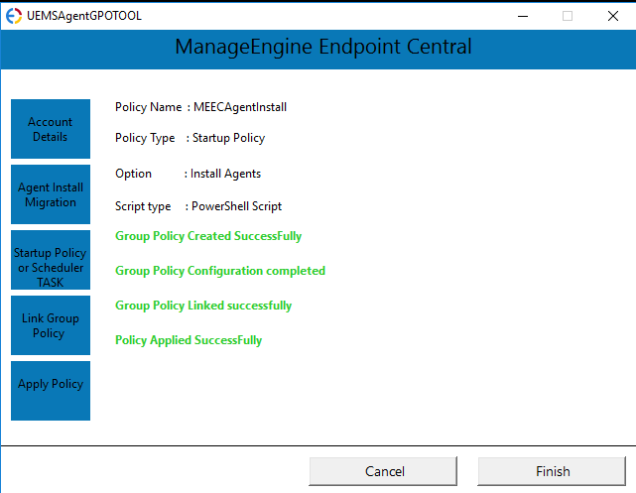Click the UEMSAgentGPOTOOL app icon in title bar
The height and width of the screenshot is (493, 636).
(x=13, y=16)
